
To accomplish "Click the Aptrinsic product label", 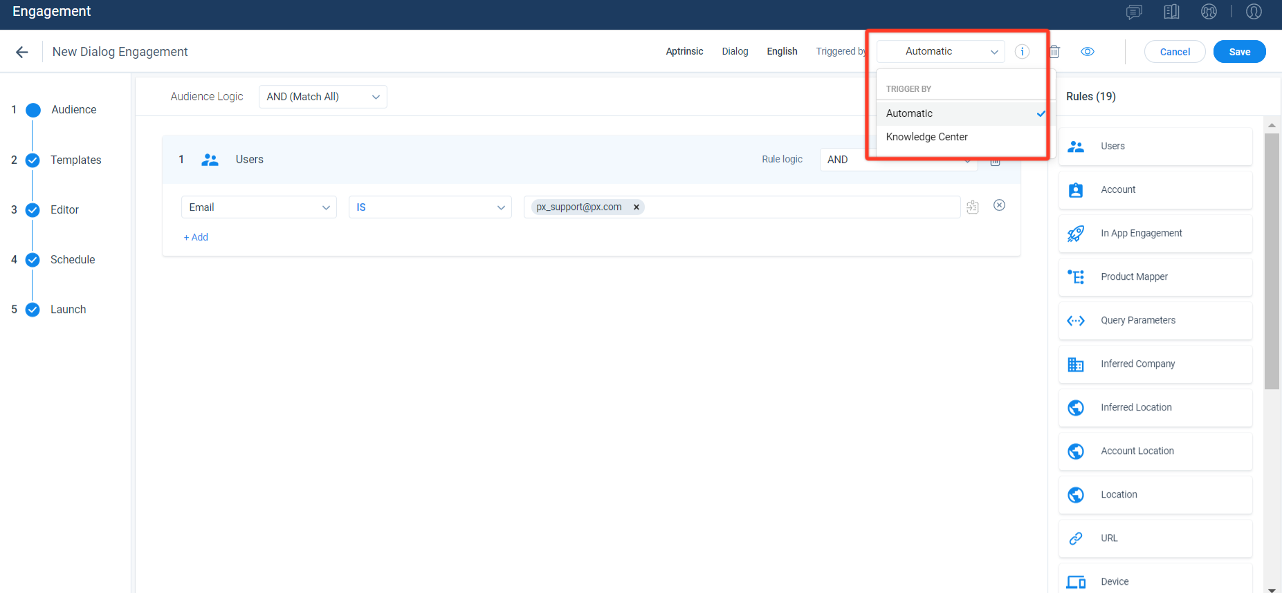I will pyautogui.click(x=684, y=52).
